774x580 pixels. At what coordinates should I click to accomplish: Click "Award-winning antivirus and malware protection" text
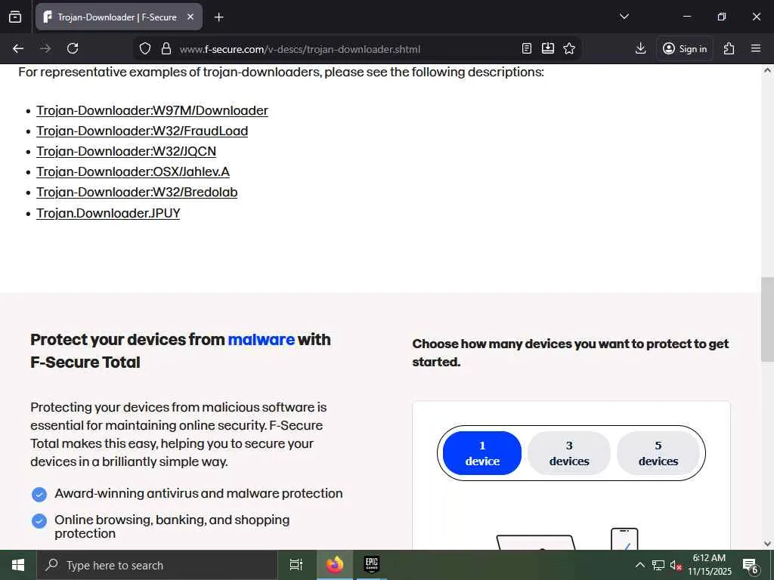tap(199, 494)
